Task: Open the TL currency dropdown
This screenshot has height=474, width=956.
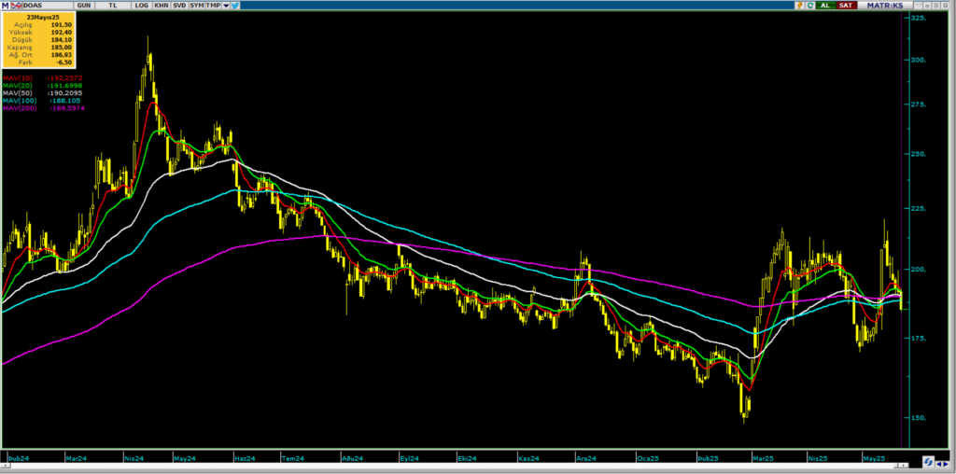Action: (114, 5)
